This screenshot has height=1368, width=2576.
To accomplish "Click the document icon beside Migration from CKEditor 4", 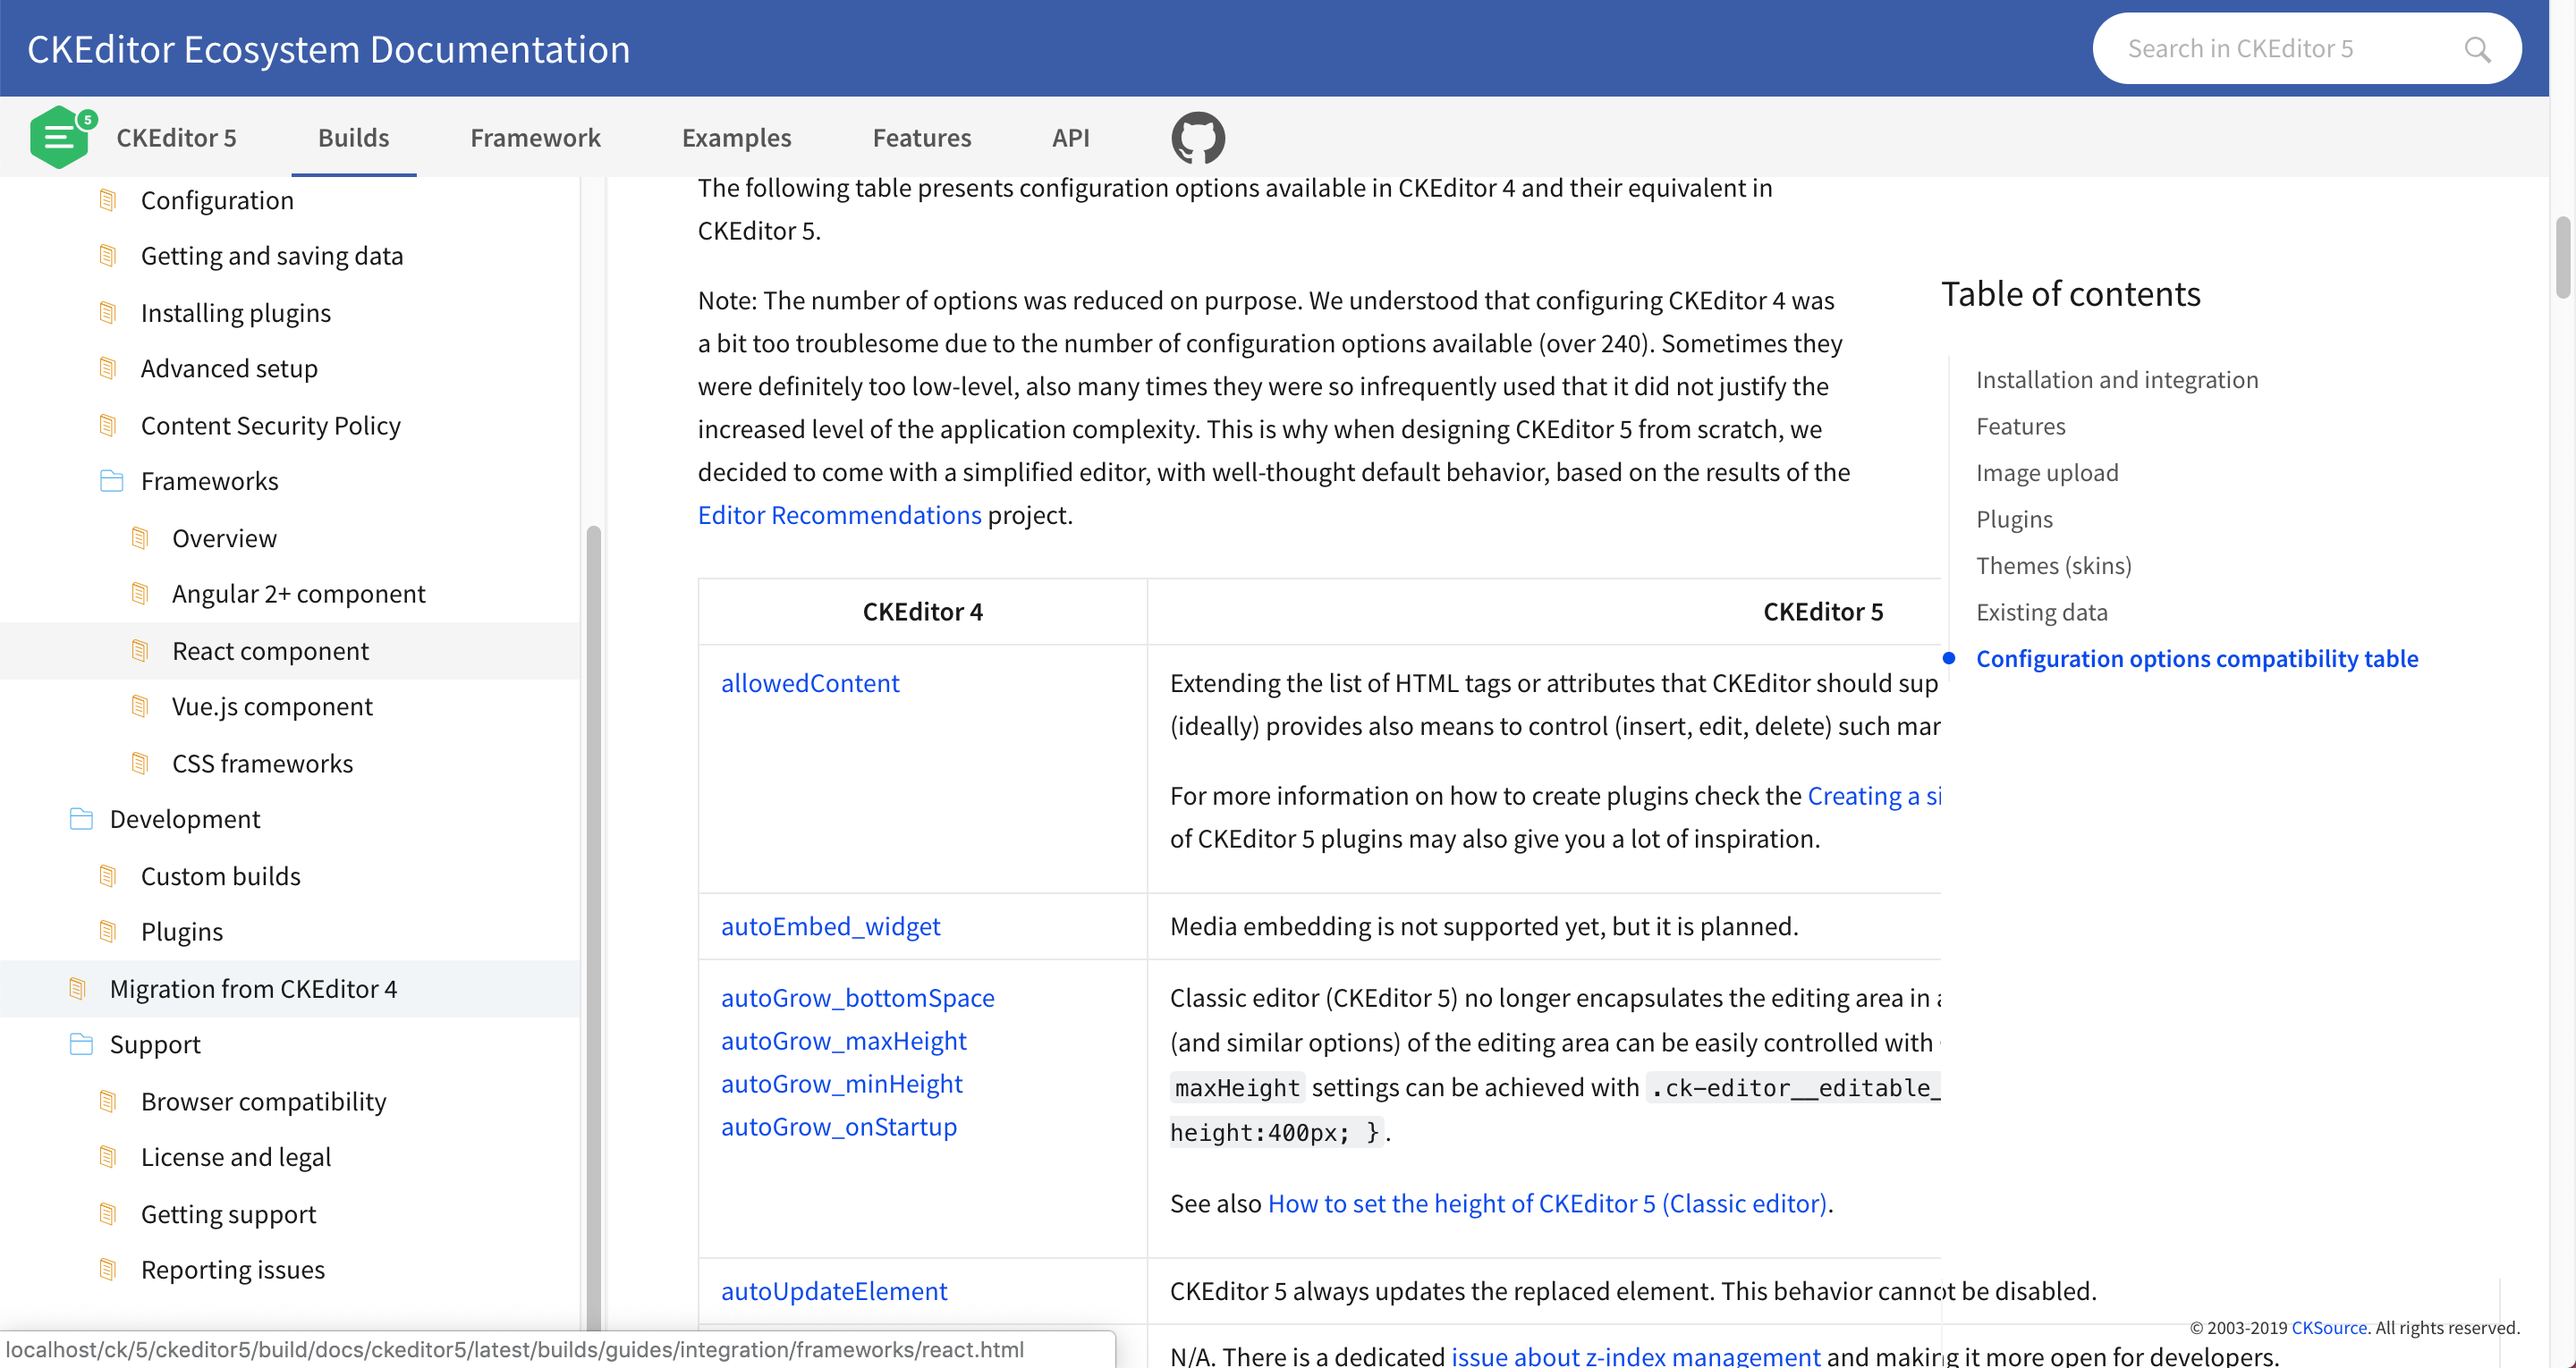I will point(78,988).
